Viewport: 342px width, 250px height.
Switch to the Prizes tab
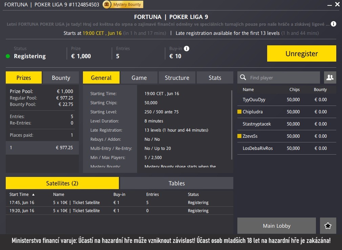coord(24,77)
